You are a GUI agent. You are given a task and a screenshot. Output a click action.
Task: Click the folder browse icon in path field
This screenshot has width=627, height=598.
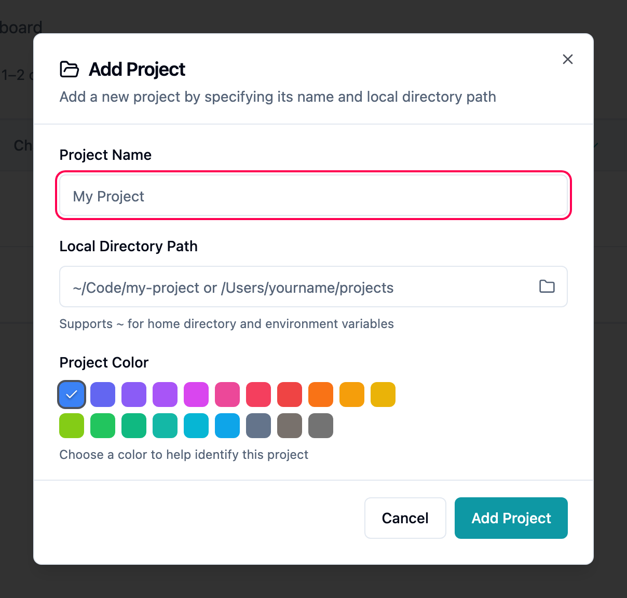(547, 287)
